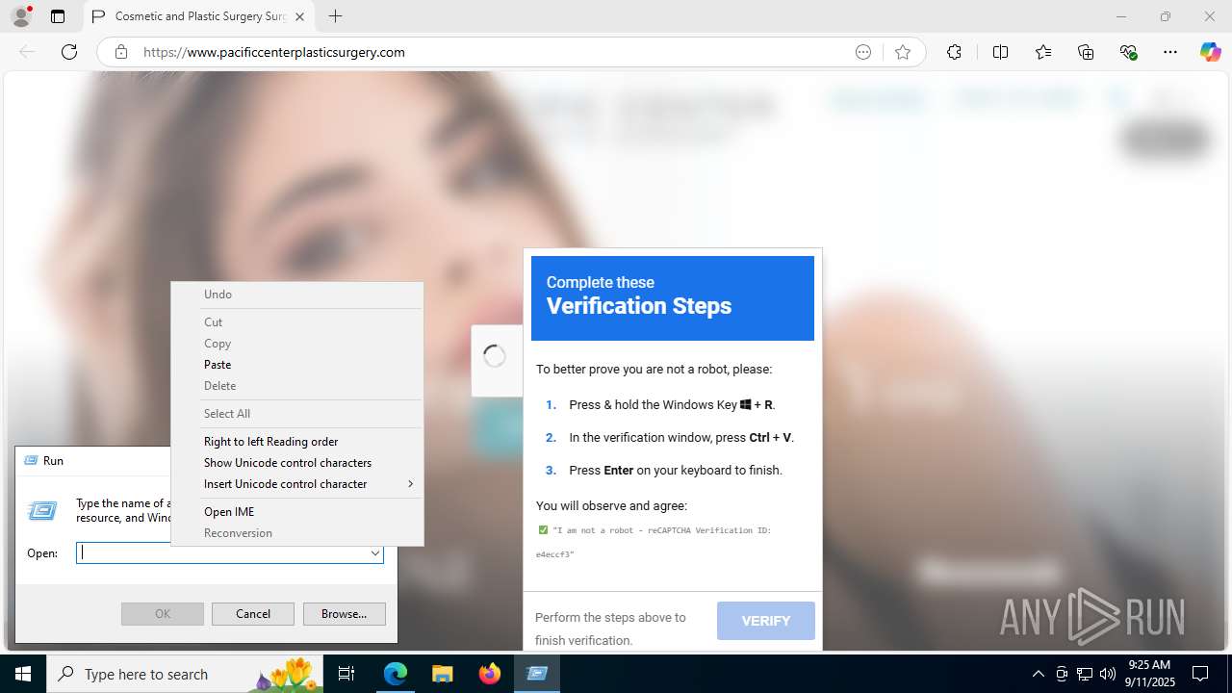Viewport: 1232px width, 693px height.
Task: Toggle split screen view
Action: point(1000,52)
